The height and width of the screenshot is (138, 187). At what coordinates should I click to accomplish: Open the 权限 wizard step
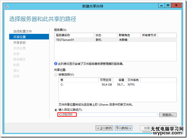[16, 54]
